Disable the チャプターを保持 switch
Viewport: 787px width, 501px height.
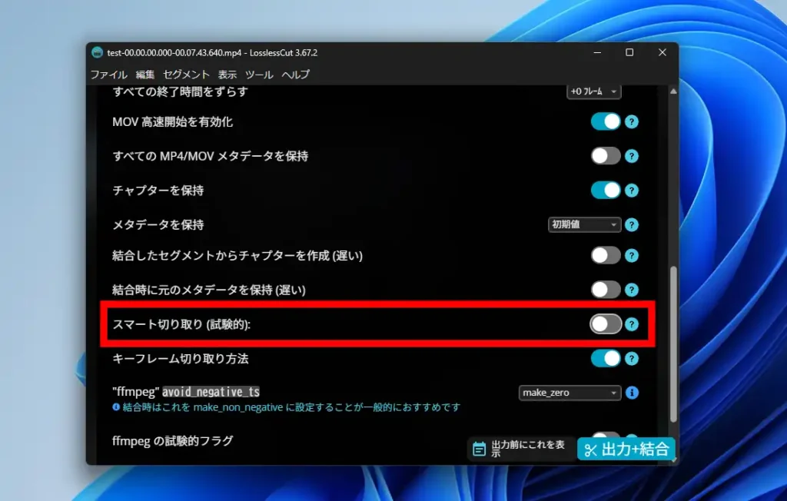click(606, 190)
